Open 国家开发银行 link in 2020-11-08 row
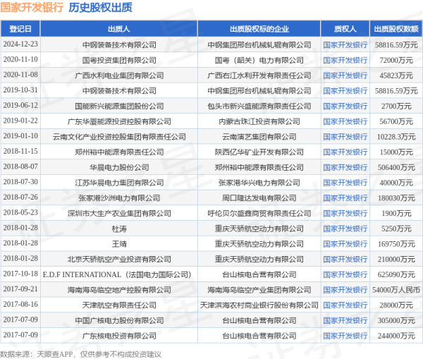The image size is (423, 359). tap(345, 75)
